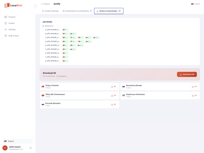204x153 pixels.
Task: Toggle the tr badge on 5_APP_IPHONE row
Action: (x=65, y=30)
